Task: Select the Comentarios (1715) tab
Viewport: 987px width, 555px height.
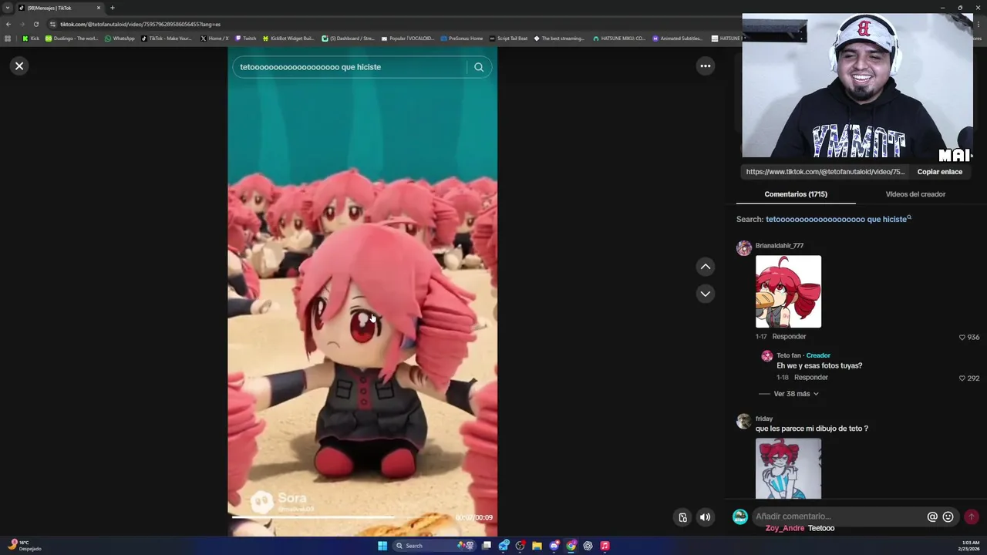Action: click(x=796, y=194)
